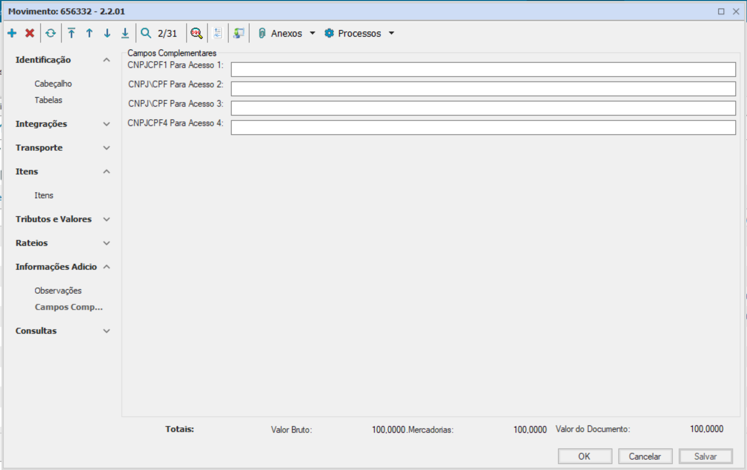Collapse the Identificação section

click(x=106, y=60)
